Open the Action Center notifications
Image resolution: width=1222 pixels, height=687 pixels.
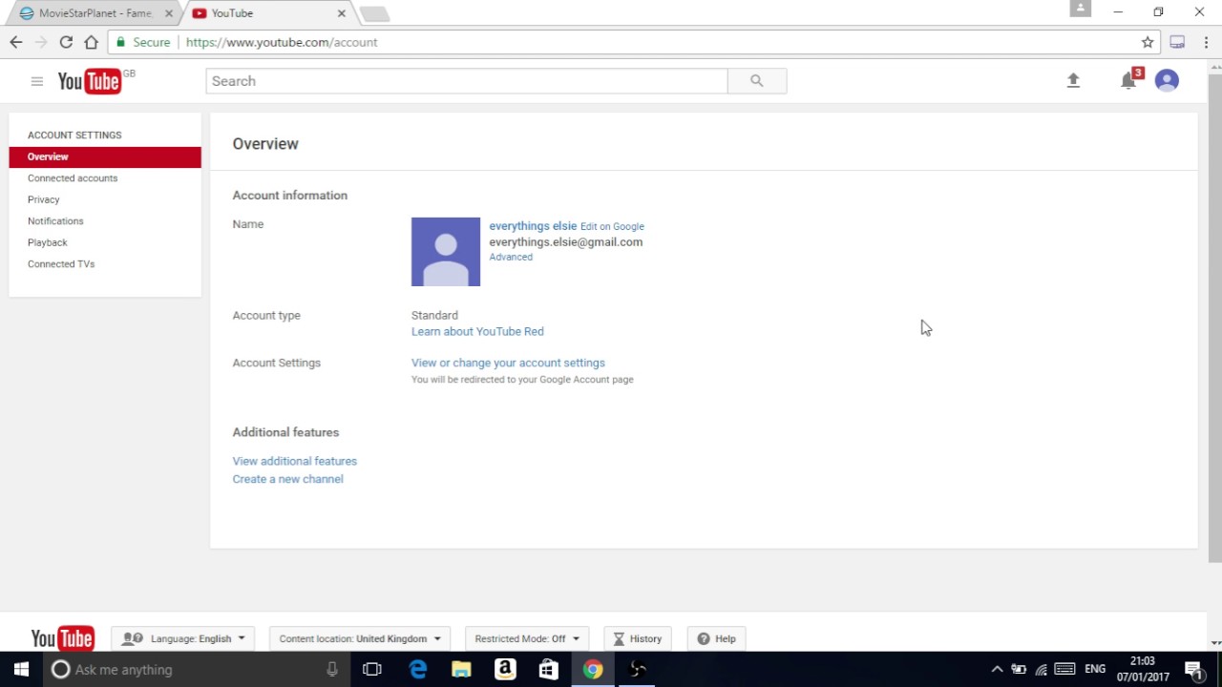(1193, 670)
